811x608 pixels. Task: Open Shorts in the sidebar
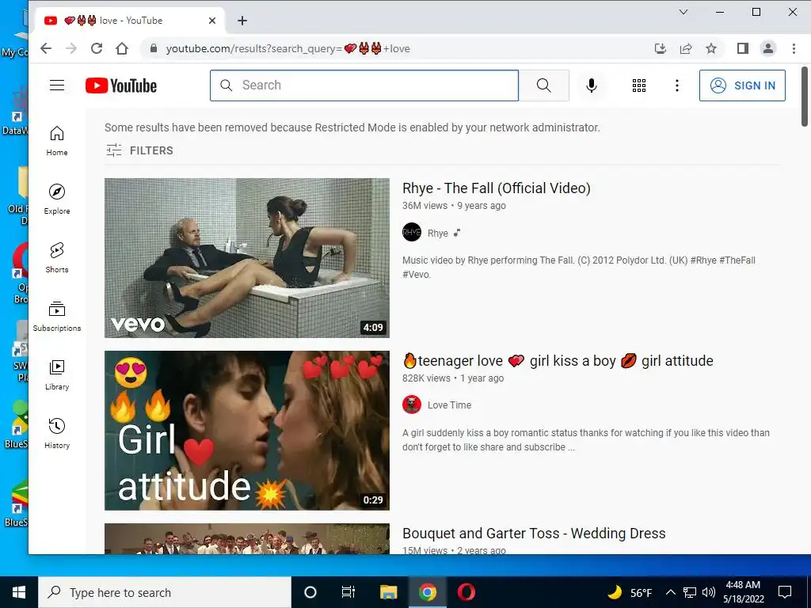57,257
